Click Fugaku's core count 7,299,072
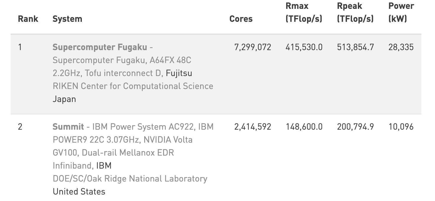This screenshot has width=435, height=201. click(253, 47)
